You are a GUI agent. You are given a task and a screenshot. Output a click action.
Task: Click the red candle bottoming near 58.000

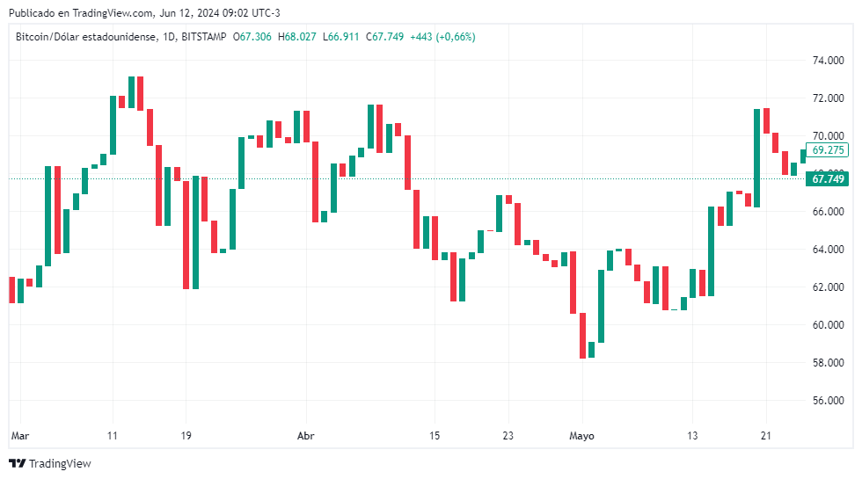(x=582, y=335)
